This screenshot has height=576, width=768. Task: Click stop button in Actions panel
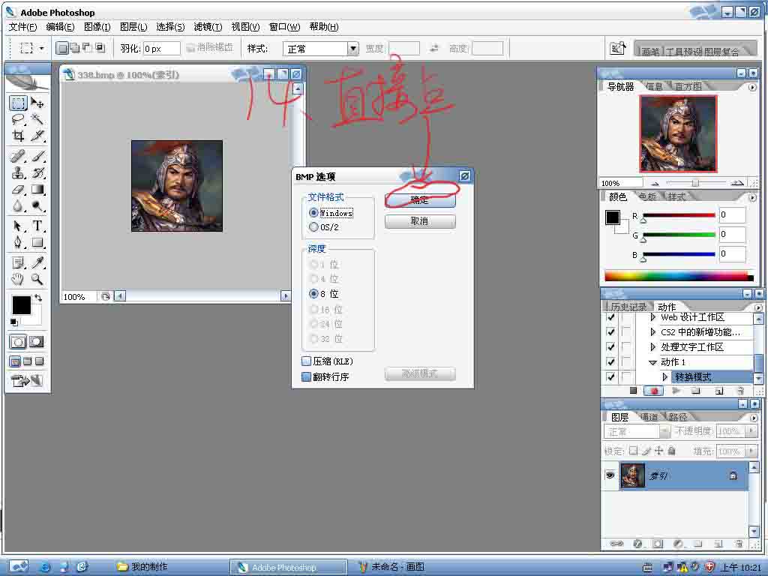point(633,391)
